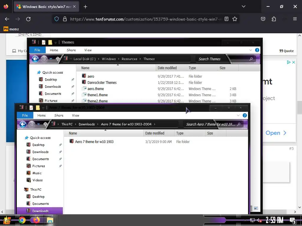Select theme2.theme file

pos(97,101)
